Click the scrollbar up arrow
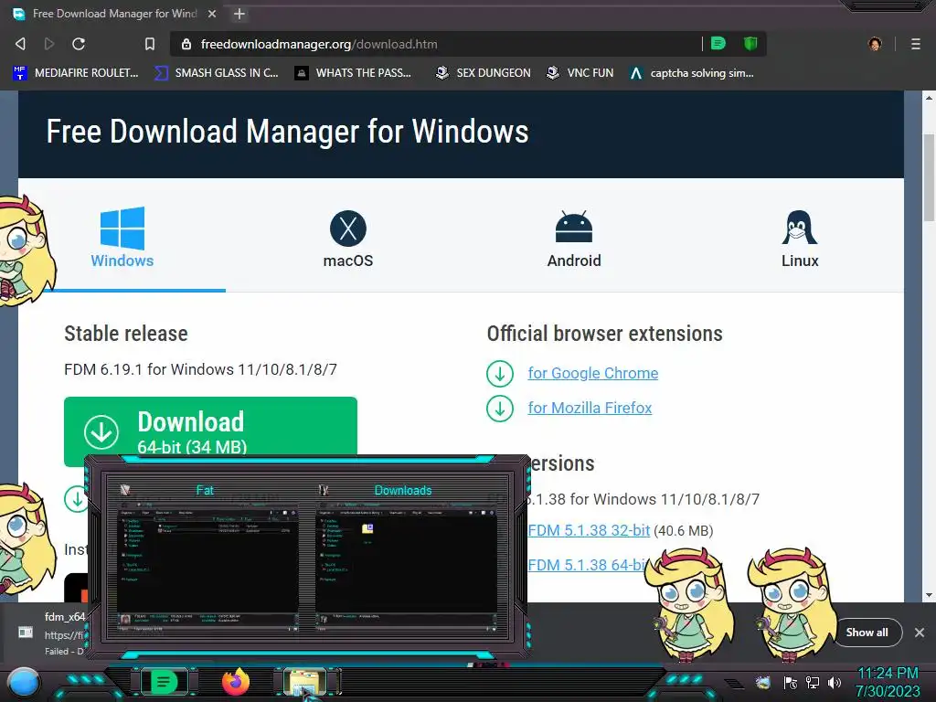936x702 pixels. pos(929,97)
